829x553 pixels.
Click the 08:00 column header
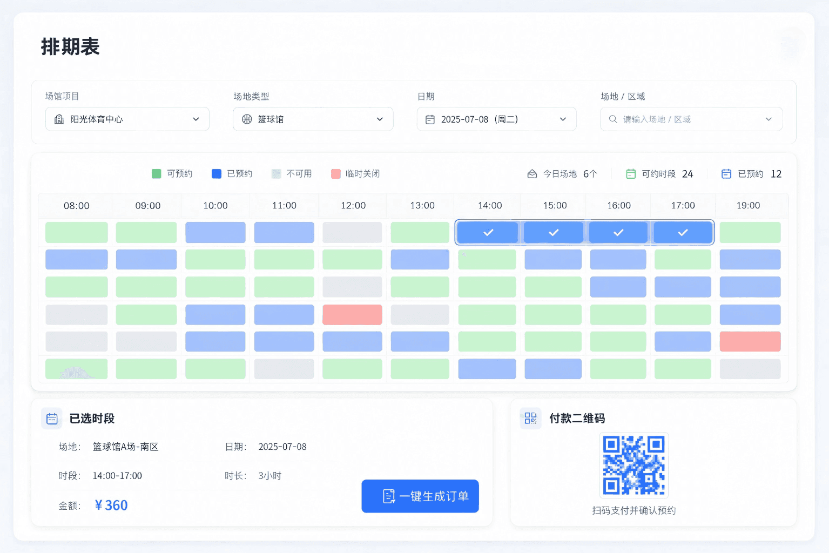click(x=77, y=206)
